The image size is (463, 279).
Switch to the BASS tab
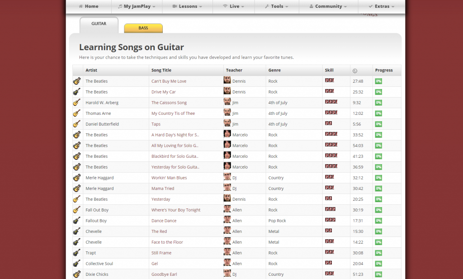143,28
